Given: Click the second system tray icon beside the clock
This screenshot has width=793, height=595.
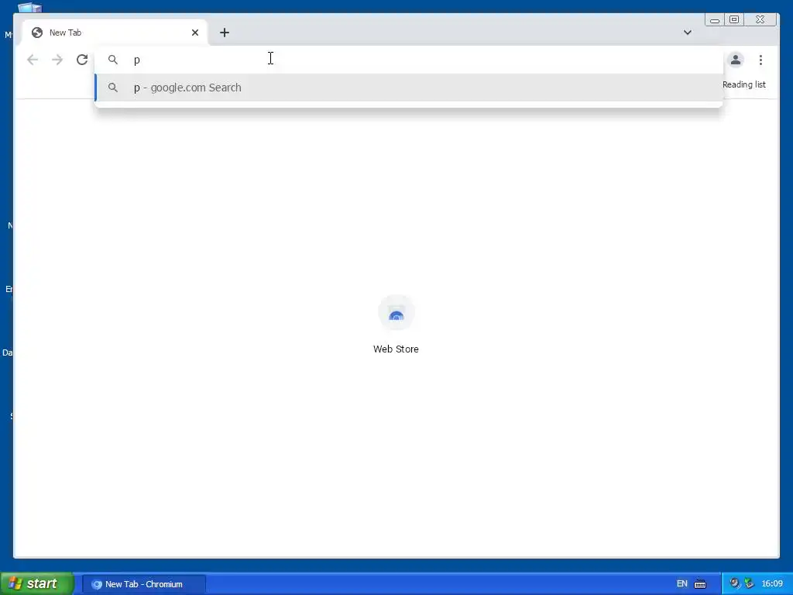Looking at the screenshot, I should tap(749, 583).
